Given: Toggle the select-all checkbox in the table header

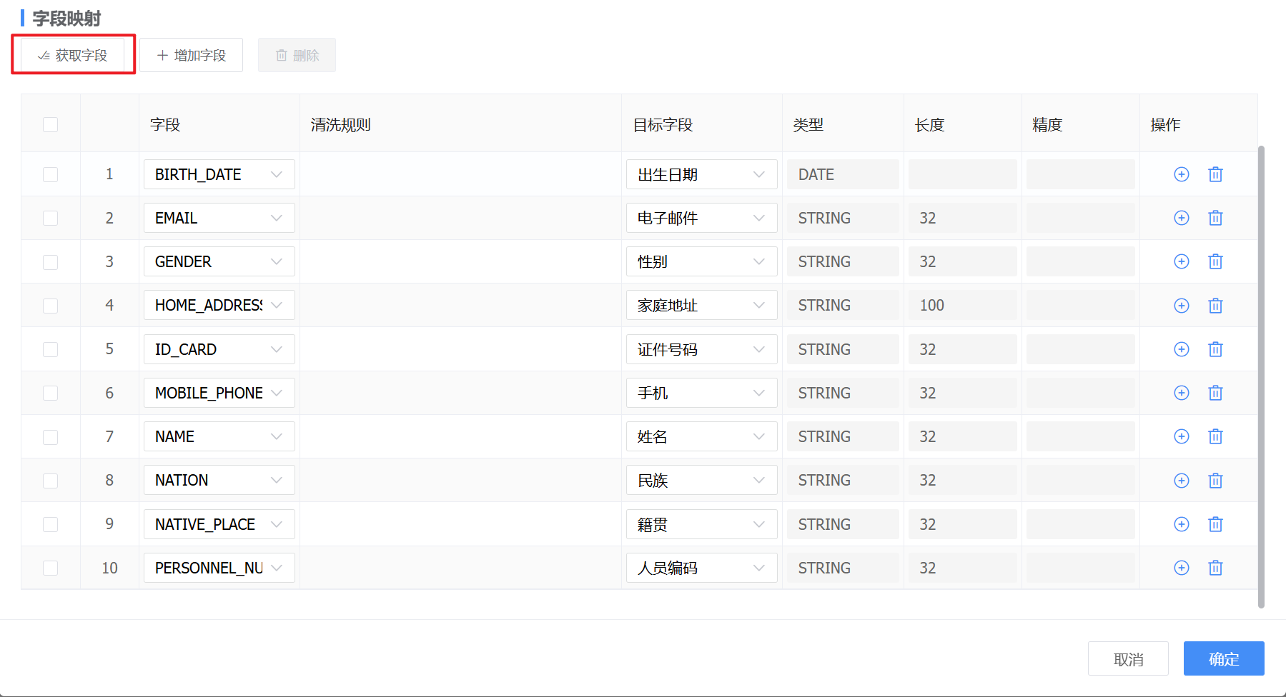Looking at the screenshot, I should tap(50, 125).
